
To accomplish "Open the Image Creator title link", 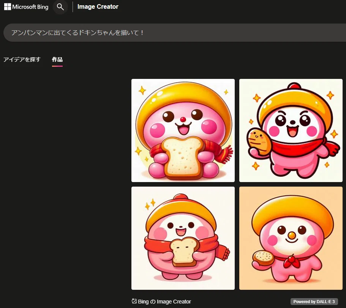I will click(x=98, y=6).
